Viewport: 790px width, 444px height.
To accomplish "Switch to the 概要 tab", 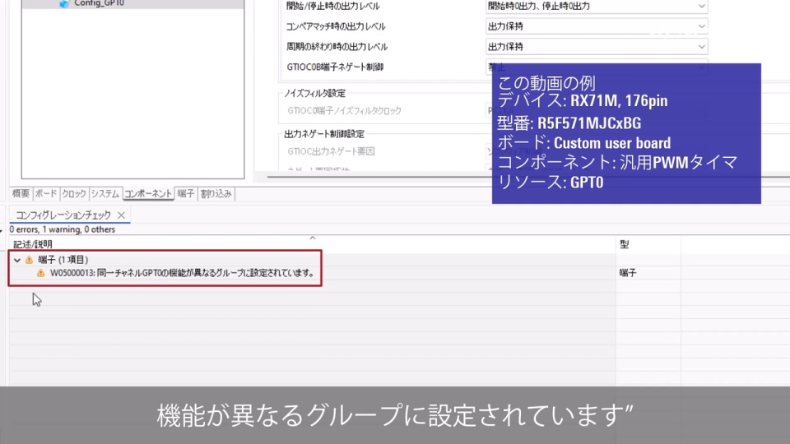I will click(21, 194).
